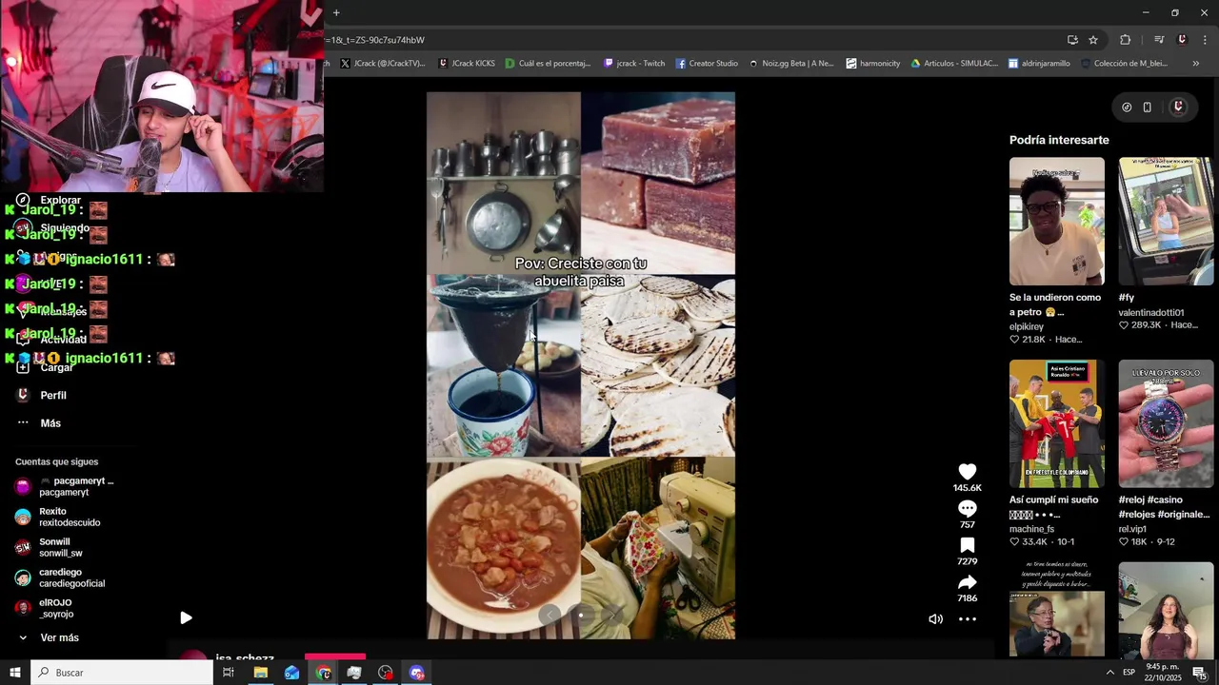Open the browser extensions puzzle icon
Viewport: 1219px width, 685px height.
(x=1125, y=40)
